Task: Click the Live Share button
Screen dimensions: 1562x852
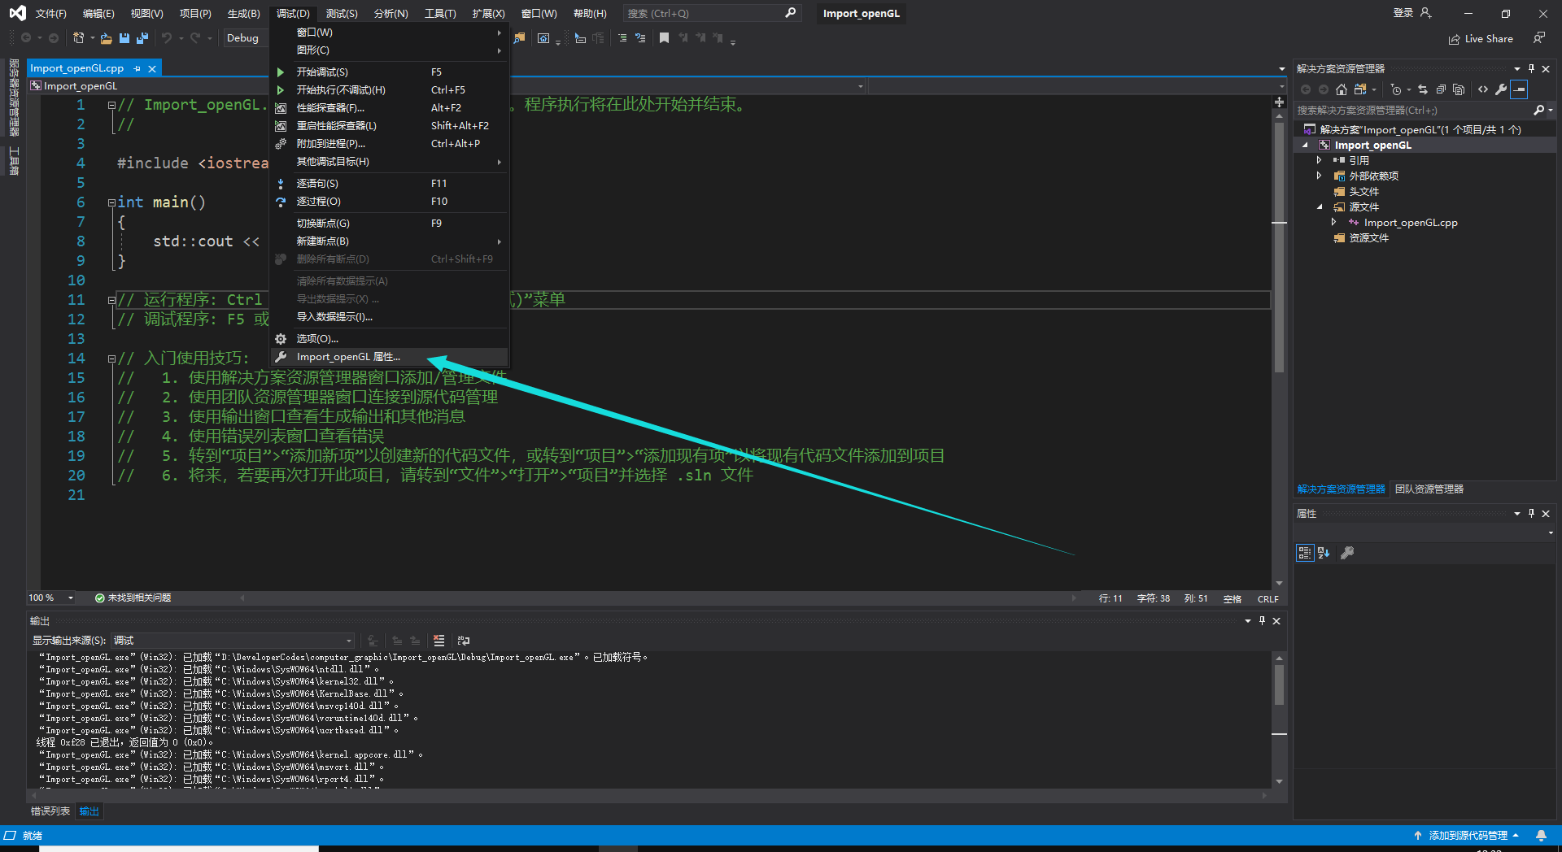Action: point(1481,38)
